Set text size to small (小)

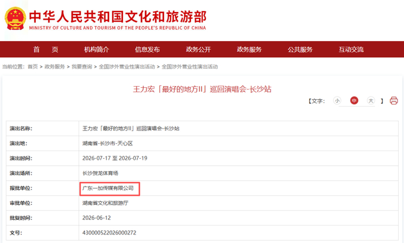point(337,100)
